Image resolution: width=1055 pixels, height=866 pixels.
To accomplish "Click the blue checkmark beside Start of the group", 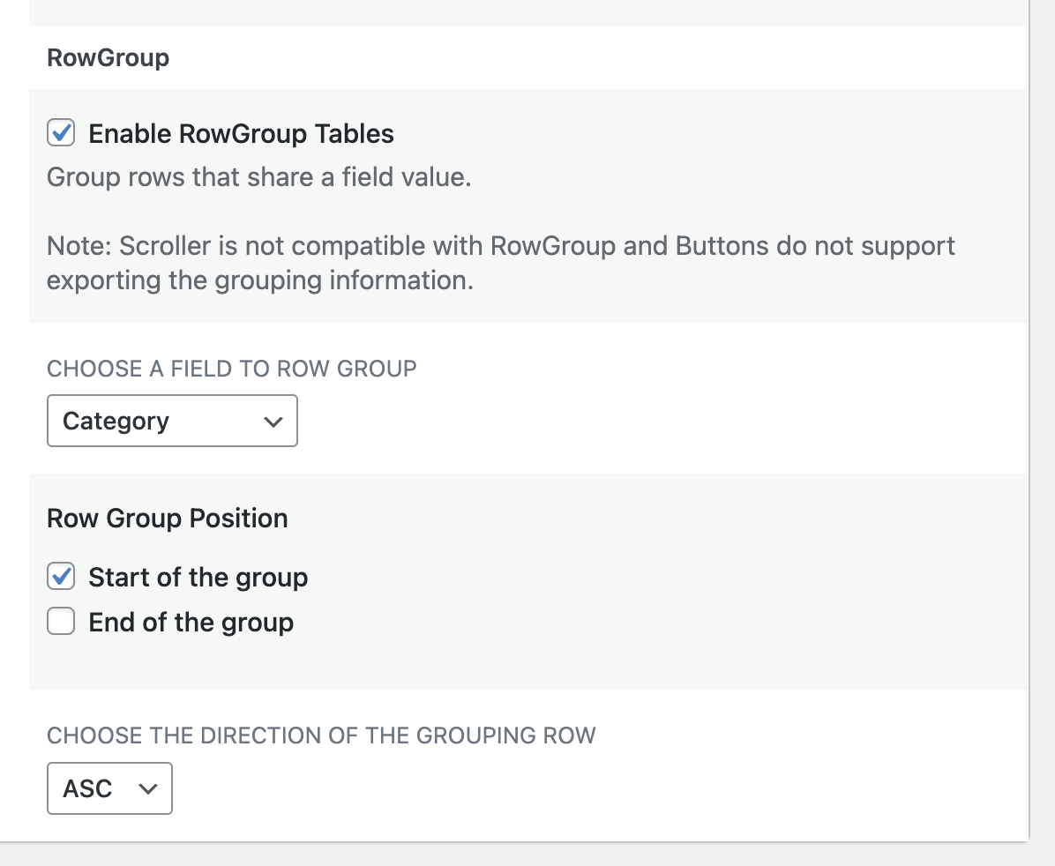I will tap(61, 577).
